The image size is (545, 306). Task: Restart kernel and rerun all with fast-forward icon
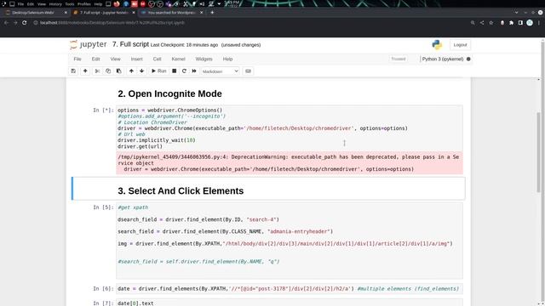click(x=194, y=71)
